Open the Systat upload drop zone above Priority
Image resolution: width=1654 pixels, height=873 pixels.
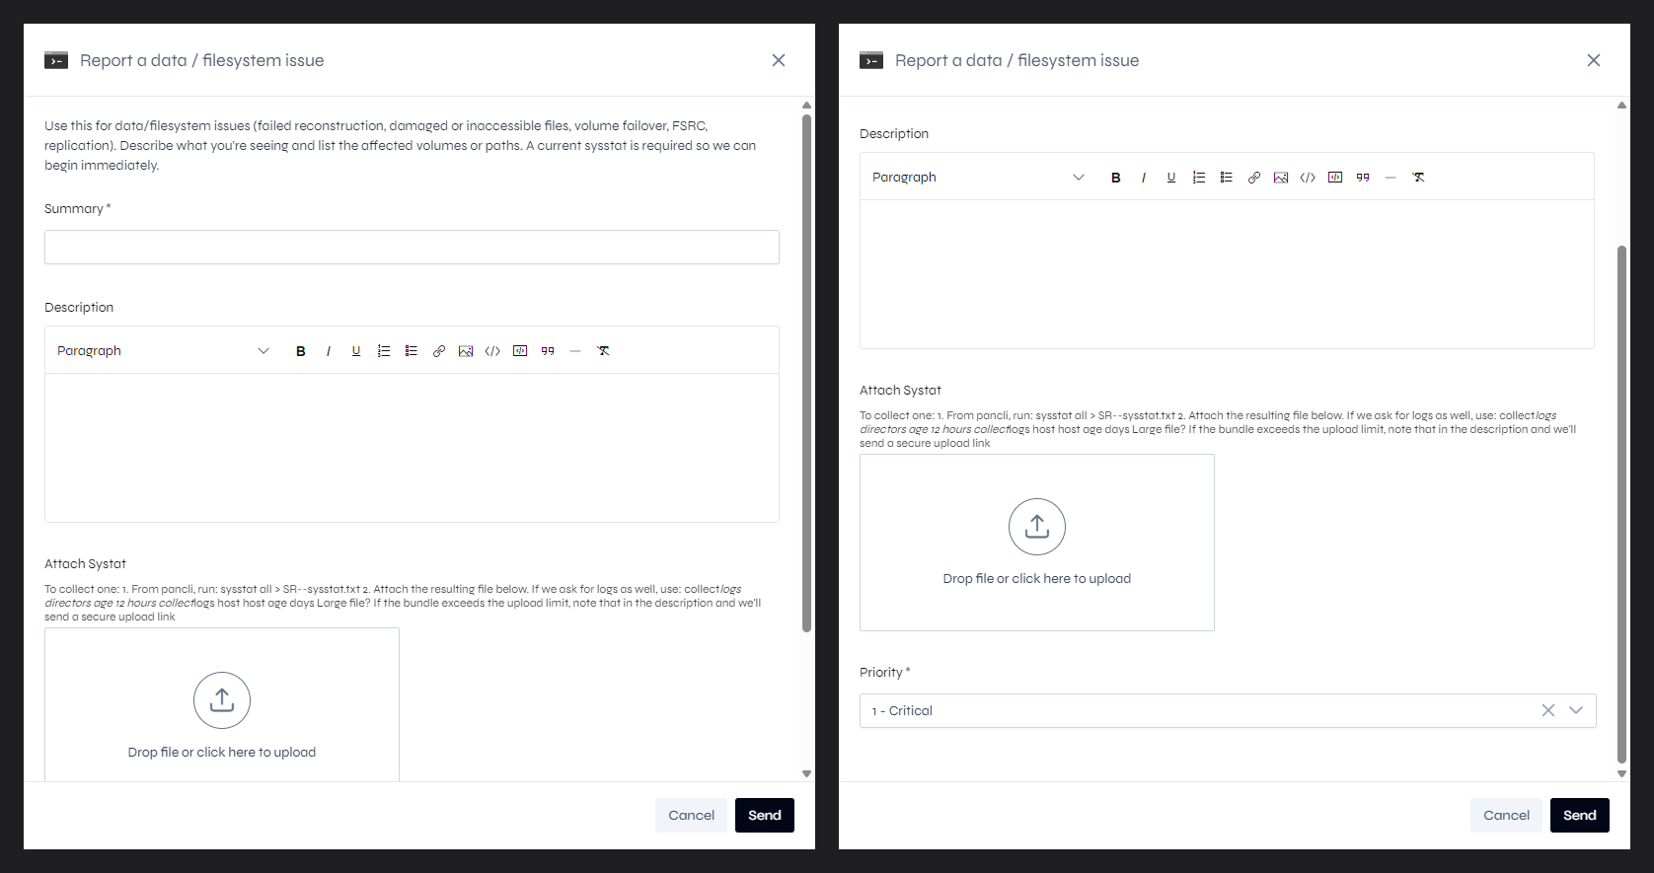pyautogui.click(x=1037, y=543)
